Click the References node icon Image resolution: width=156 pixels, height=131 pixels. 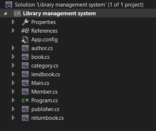pyautogui.click(x=25, y=31)
